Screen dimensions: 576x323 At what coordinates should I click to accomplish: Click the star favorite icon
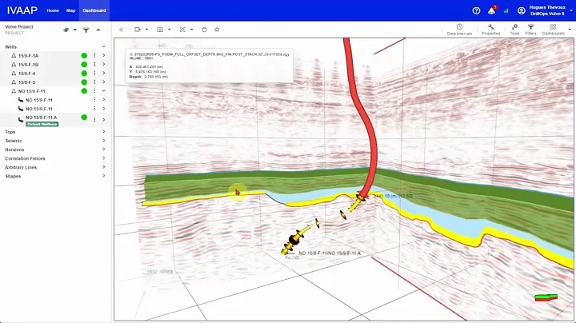point(217,30)
